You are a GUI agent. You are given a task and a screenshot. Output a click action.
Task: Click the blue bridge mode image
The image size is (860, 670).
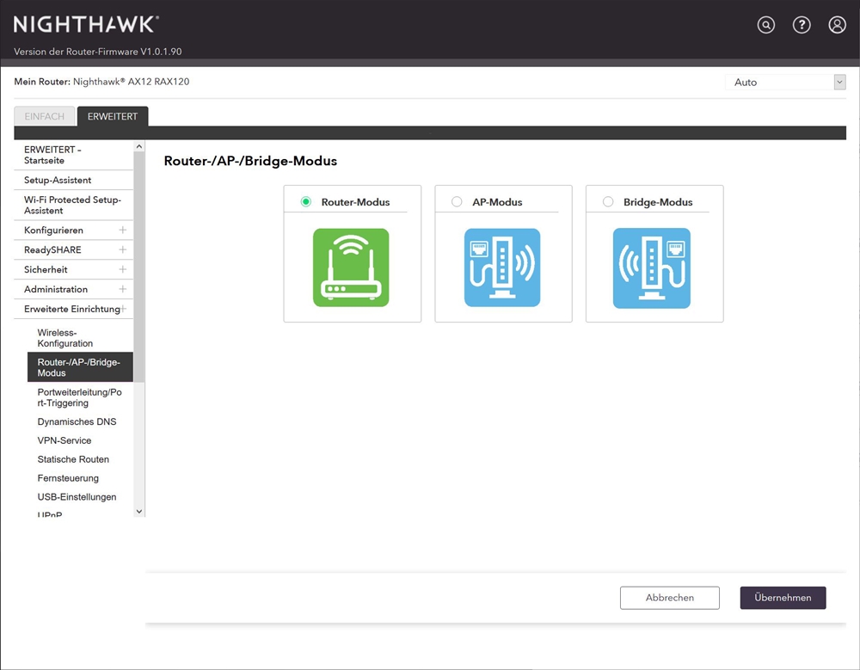tap(651, 267)
